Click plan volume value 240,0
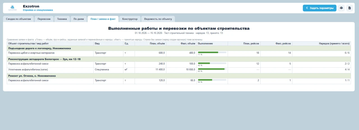The width and height of the screenshot is (359, 130). pos(162,63)
